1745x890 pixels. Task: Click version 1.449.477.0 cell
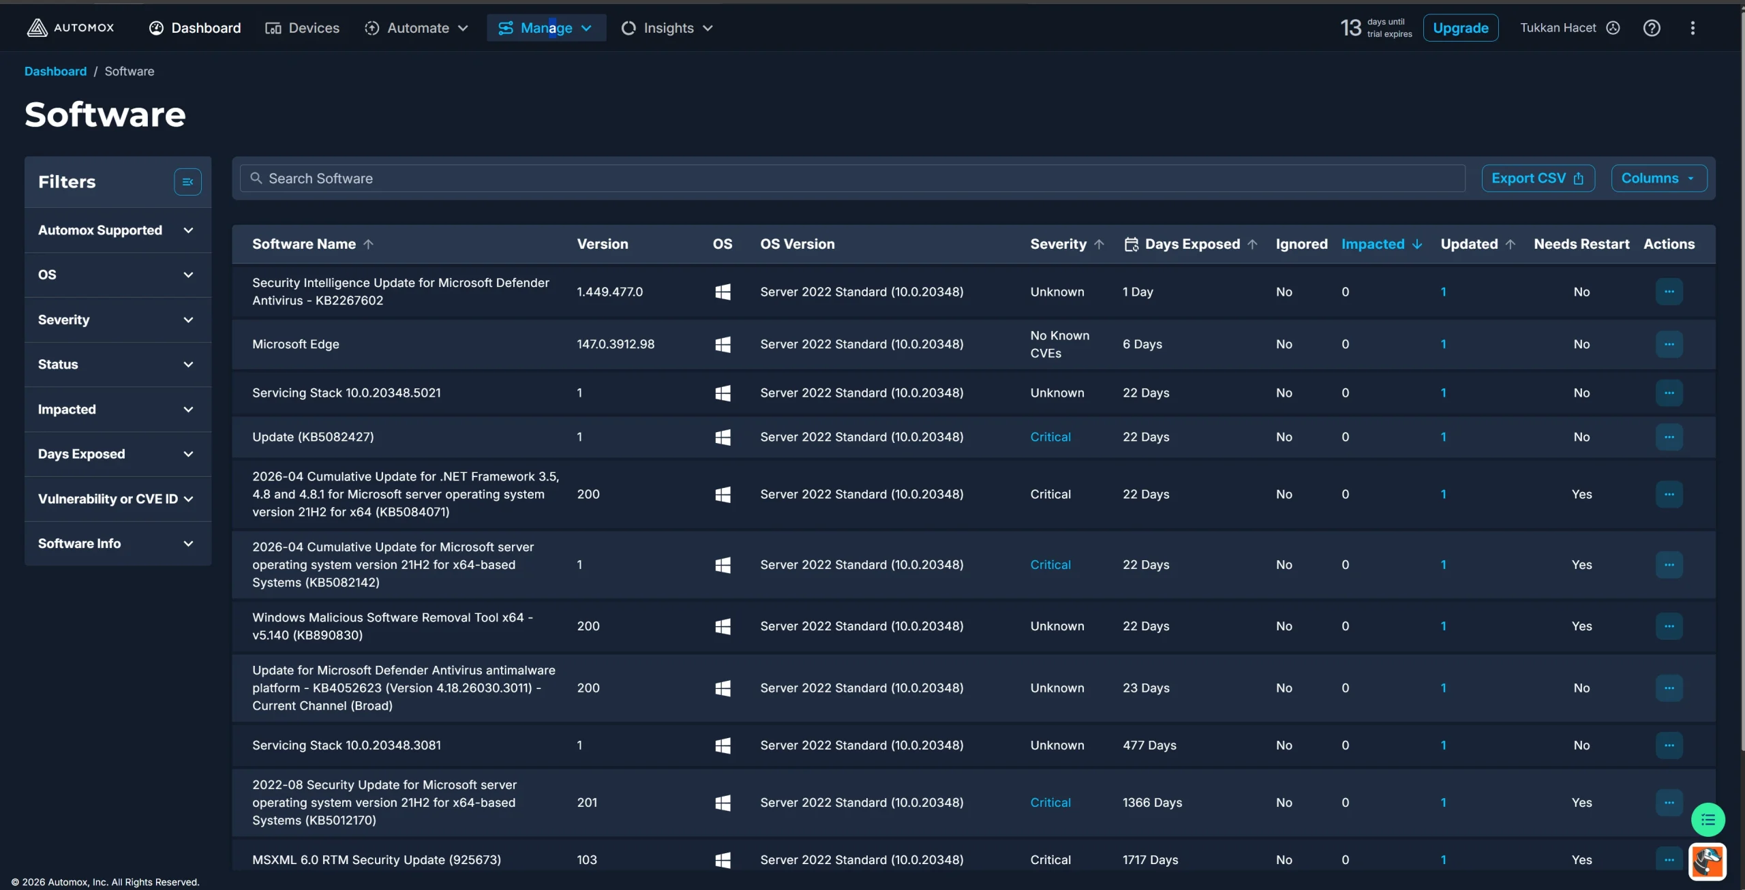609,292
